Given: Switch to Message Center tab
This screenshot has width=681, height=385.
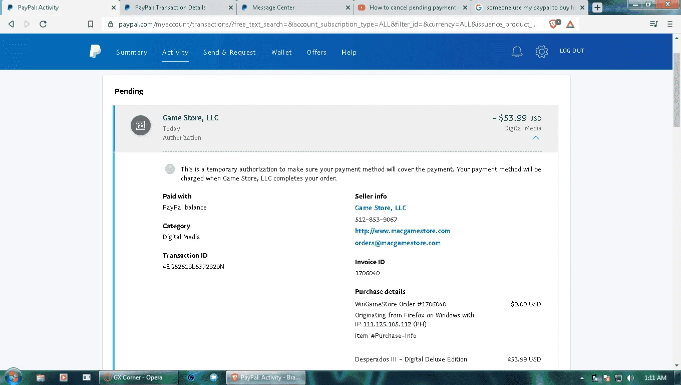Looking at the screenshot, I should (295, 8).
